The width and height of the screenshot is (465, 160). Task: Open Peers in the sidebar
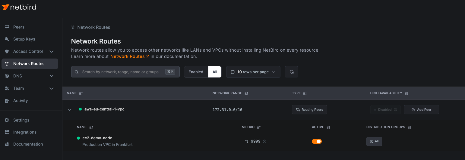point(19,27)
